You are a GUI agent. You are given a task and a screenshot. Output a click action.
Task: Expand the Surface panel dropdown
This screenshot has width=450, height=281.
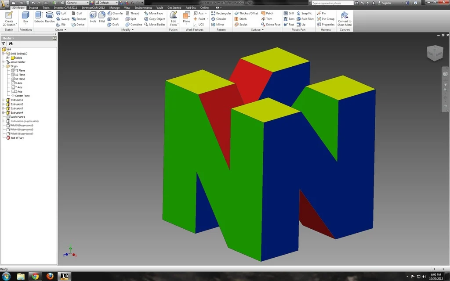point(258,30)
